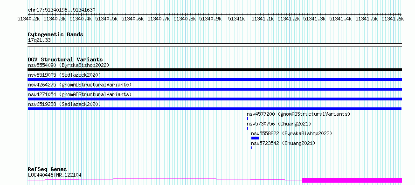Select the 51341.1k ruler tick label
The width and height of the screenshot is (415, 185).
click(x=262, y=19)
